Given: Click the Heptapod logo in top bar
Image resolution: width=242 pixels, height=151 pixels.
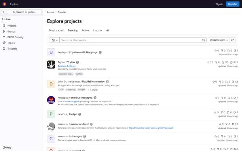Looking at the screenshot, I should tap(4, 4).
